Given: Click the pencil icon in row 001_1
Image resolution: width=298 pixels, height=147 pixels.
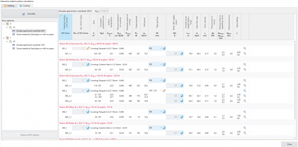Looking at the screenshot, I should click(88, 48).
